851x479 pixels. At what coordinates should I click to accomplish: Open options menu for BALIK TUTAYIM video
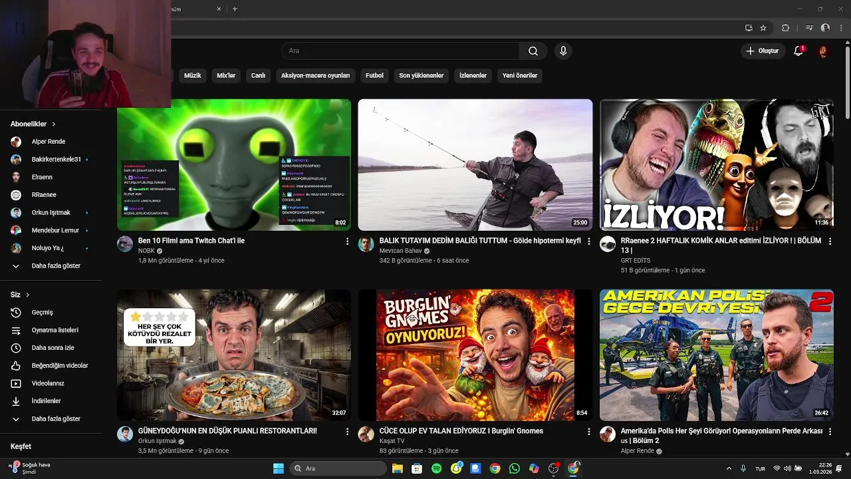coord(588,241)
